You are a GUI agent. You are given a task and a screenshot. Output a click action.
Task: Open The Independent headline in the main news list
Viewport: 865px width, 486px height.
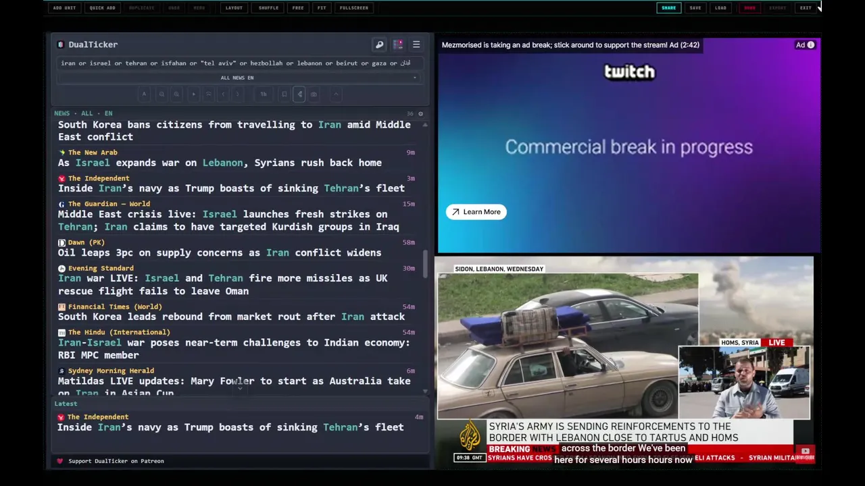coord(231,188)
